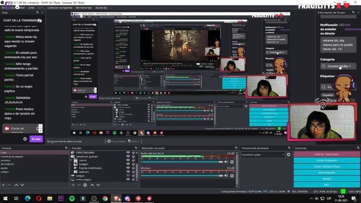The image size is (361, 203).
Task: Click Iniciar Cámara Virtual button
Action: 327,166
